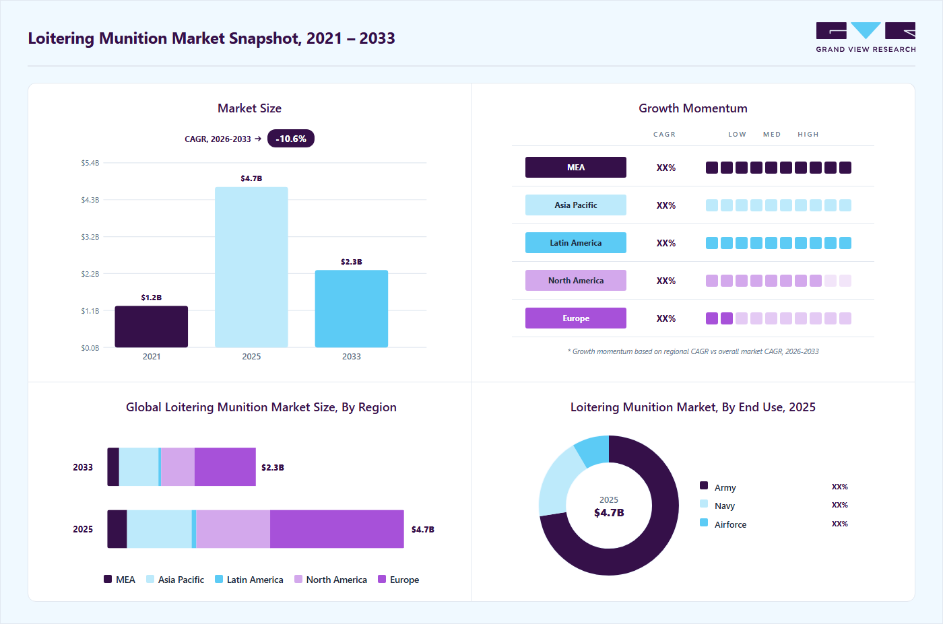Click the 2025 market size bar
Viewport: 943px width, 624px height.
[251, 267]
